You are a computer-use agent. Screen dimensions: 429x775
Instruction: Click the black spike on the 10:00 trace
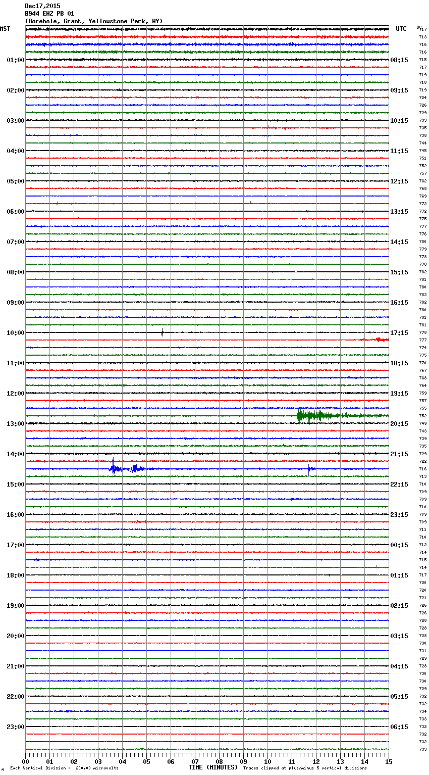pos(162,332)
